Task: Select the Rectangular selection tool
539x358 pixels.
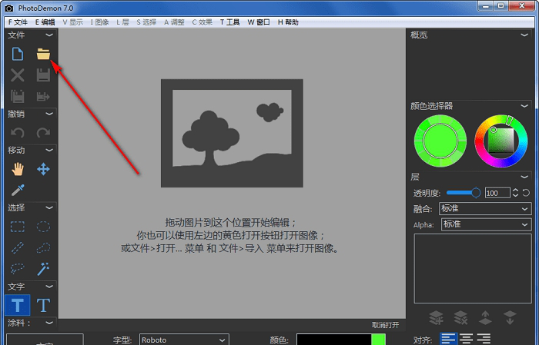Action: (18, 227)
